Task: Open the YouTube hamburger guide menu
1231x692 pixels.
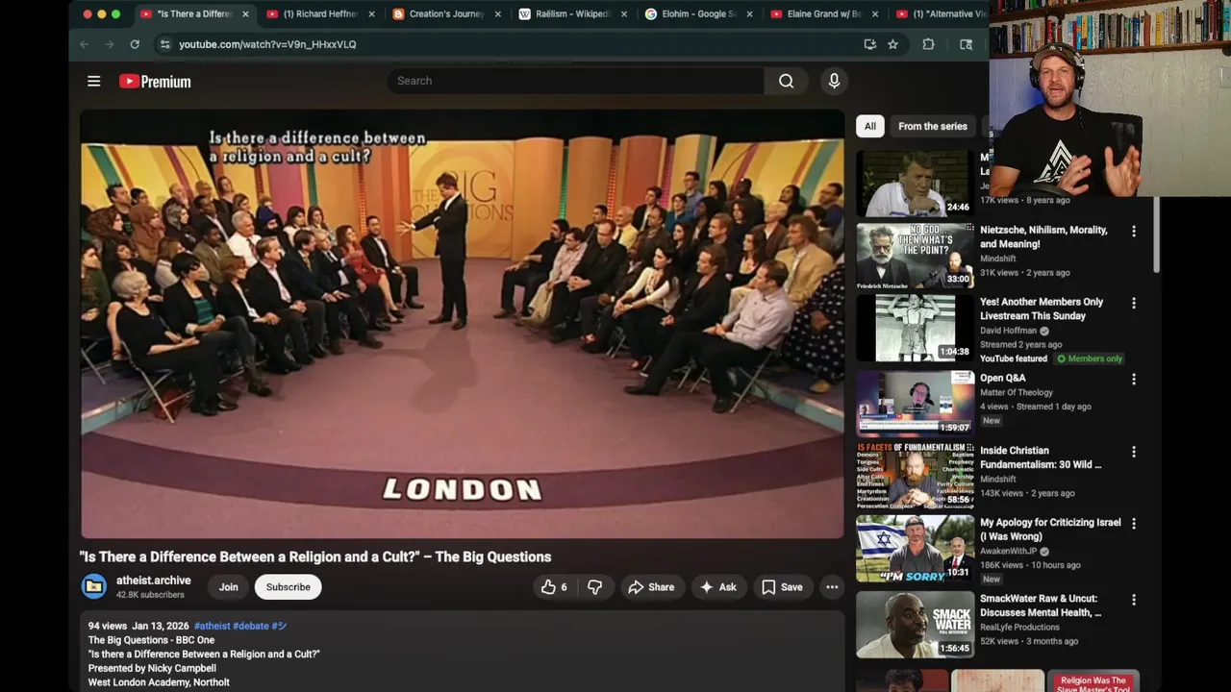Action: [93, 82]
